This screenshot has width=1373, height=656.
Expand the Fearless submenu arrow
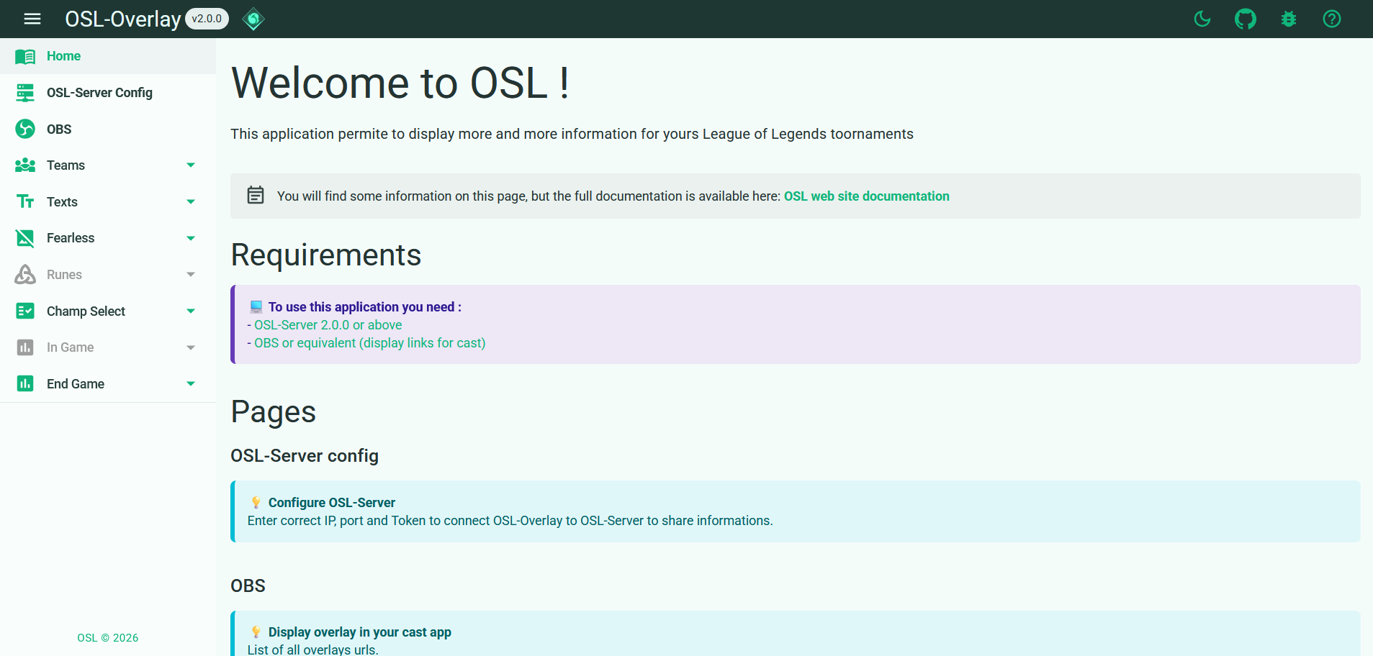click(191, 238)
